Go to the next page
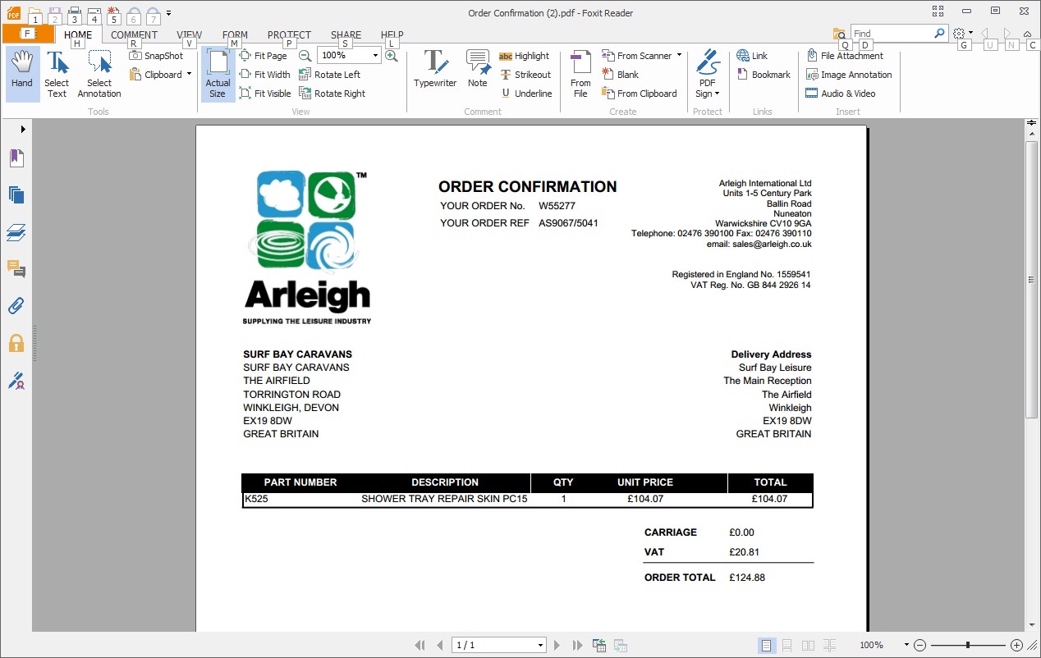The image size is (1041, 658). click(557, 646)
